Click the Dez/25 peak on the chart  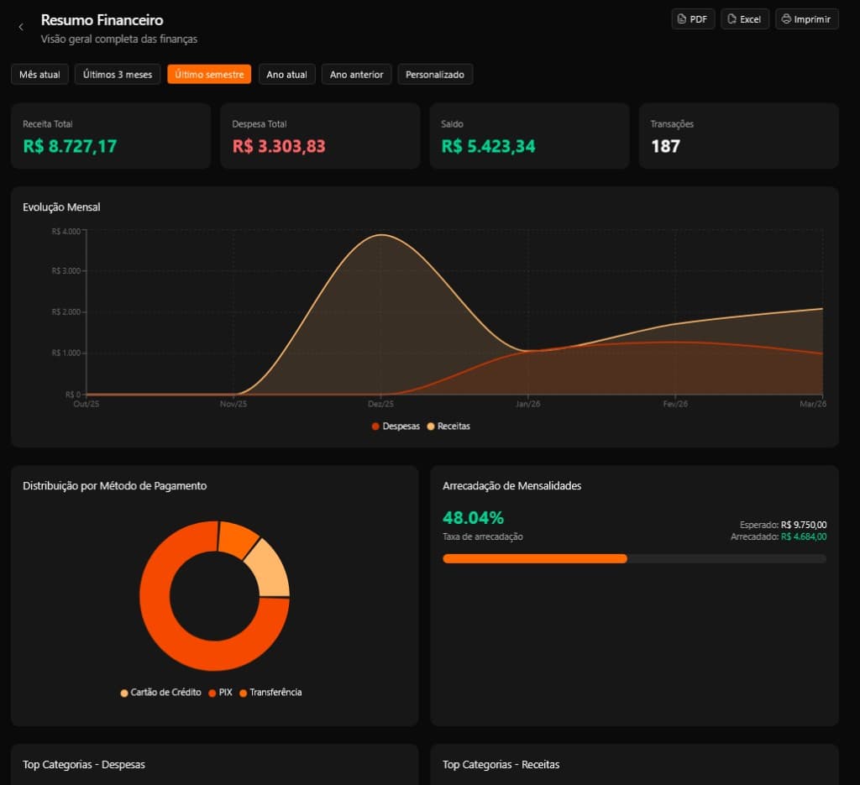(x=381, y=235)
